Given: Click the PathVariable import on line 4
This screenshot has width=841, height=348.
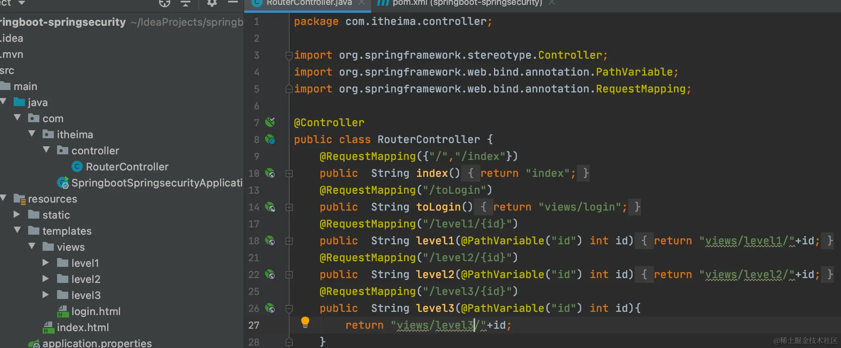Looking at the screenshot, I should tap(634, 72).
